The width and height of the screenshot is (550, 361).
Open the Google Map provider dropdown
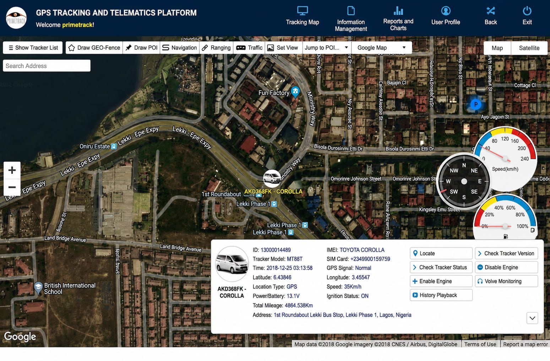(382, 48)
